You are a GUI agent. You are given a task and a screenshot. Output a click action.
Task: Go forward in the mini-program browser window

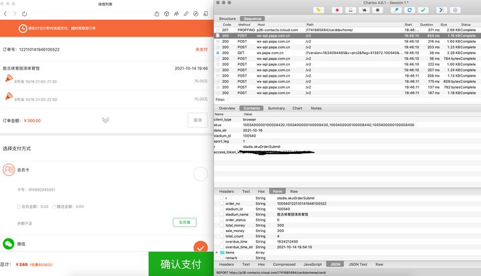[15, 14]
